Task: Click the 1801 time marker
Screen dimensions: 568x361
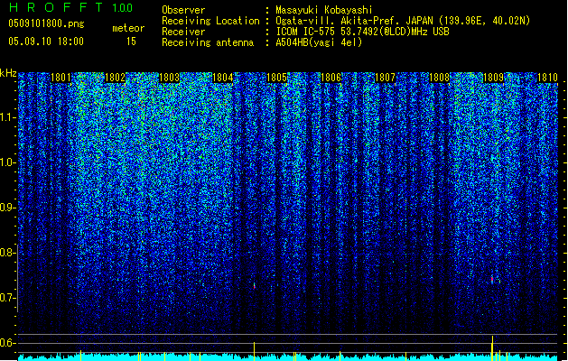Action: (x=61, y=78)
